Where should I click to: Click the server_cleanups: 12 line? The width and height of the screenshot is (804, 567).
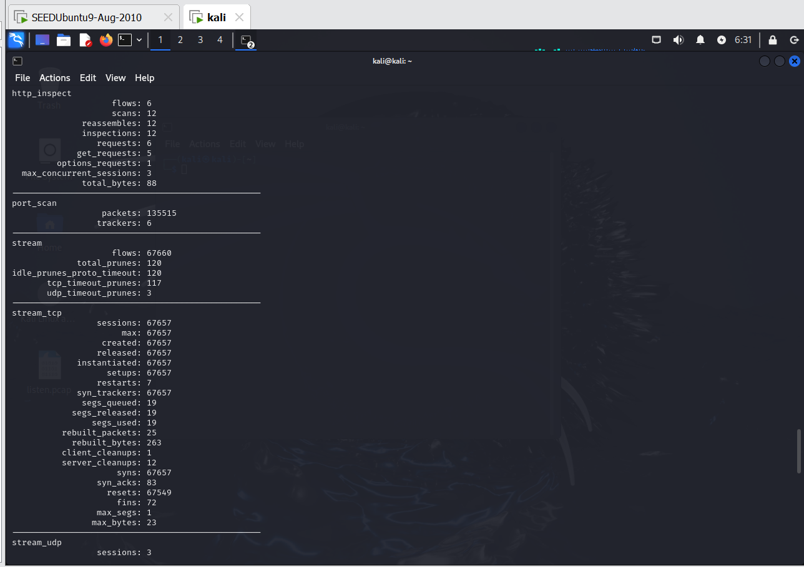[109, 463]
